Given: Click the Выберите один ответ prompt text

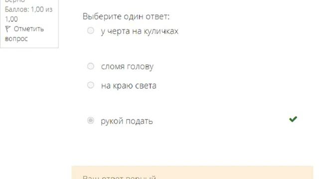Looking at the screenshot, I should (126, 16).
